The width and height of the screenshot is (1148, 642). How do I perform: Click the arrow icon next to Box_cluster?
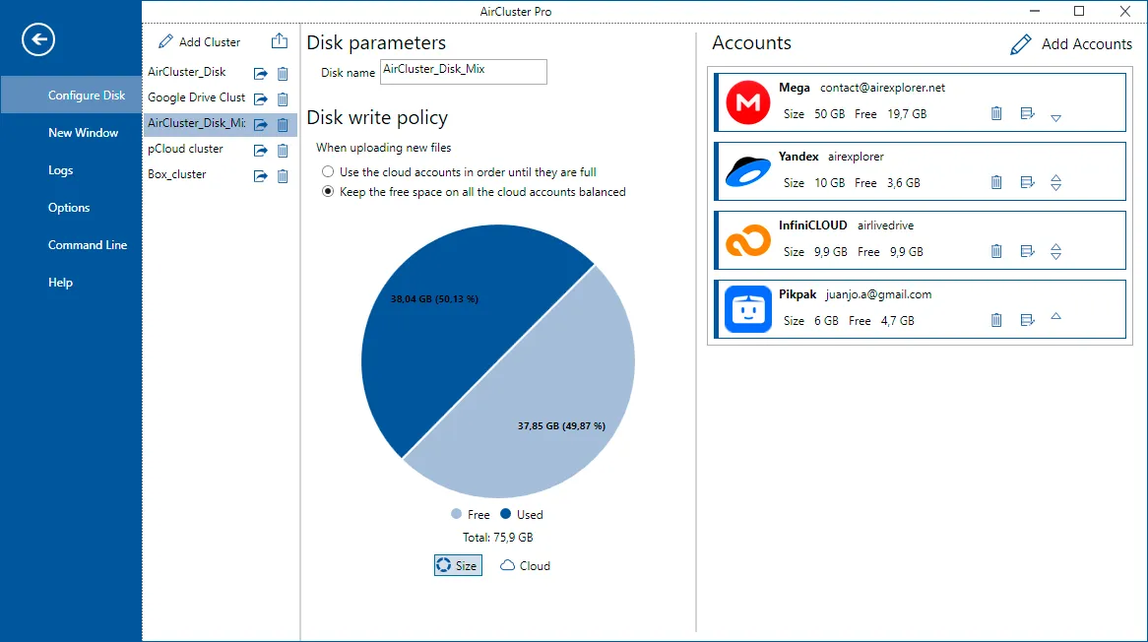pos(261,176)
